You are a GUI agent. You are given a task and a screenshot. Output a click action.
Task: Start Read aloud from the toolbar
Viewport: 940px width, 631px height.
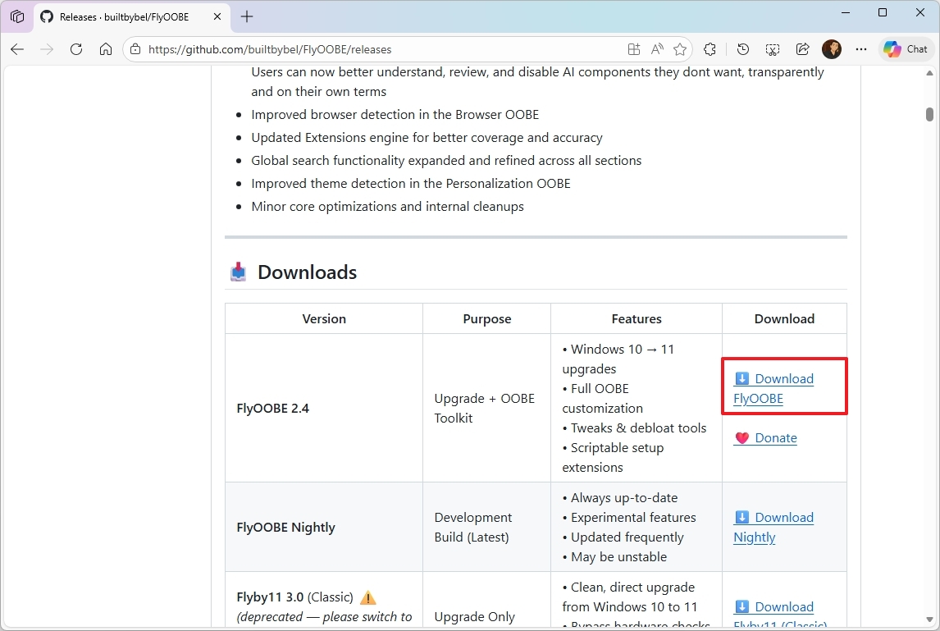[x=657, y=49]
